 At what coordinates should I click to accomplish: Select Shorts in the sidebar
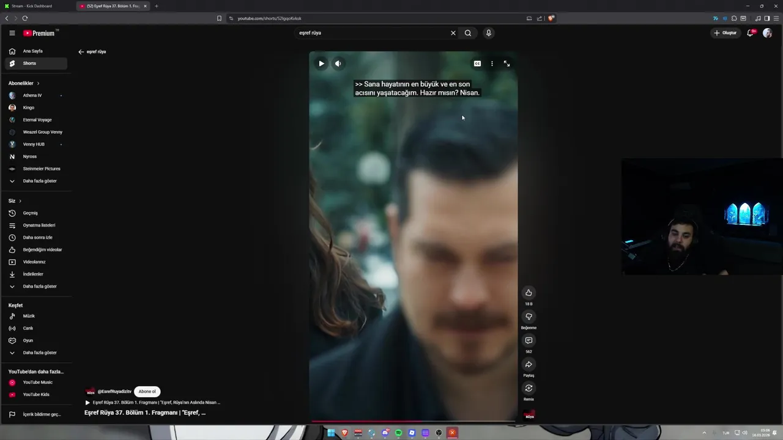[37, 64]
